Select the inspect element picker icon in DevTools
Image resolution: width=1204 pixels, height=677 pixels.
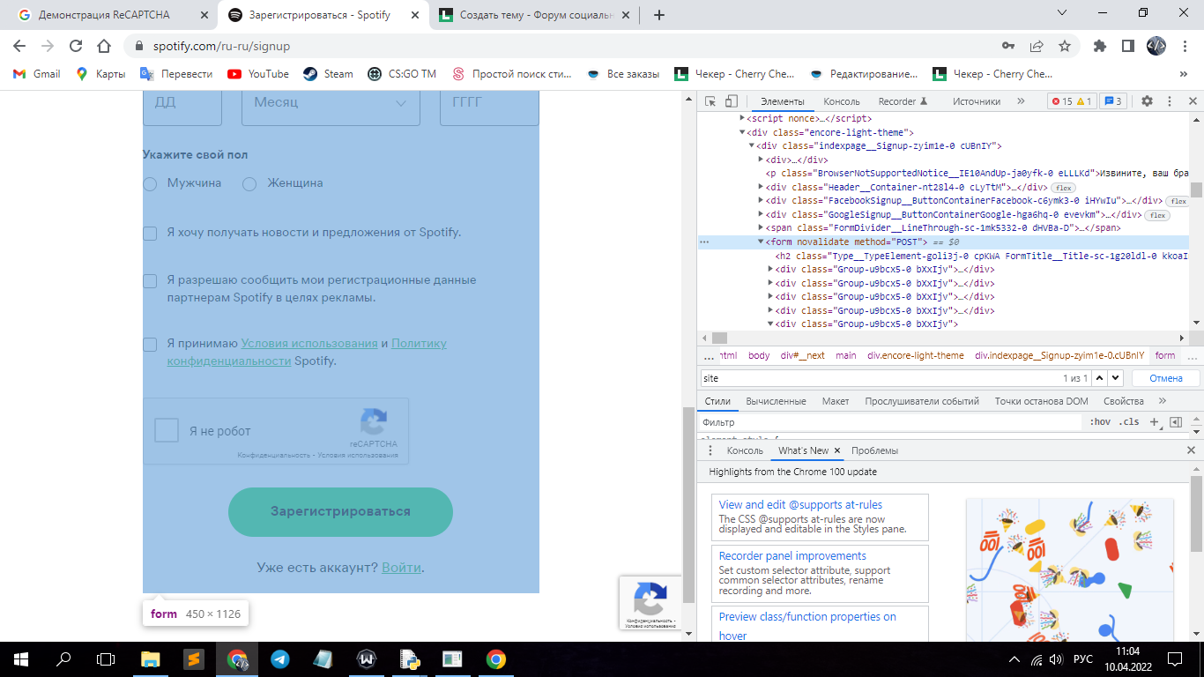click(x=710, y=101)
